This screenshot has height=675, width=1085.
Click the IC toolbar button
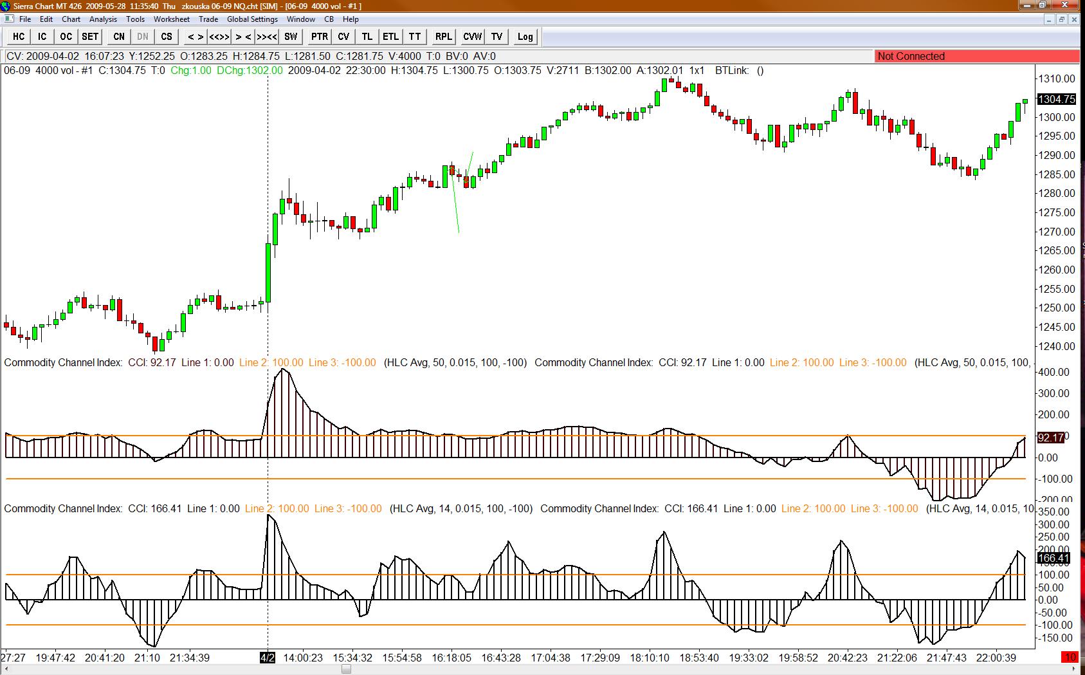[42, 37]
